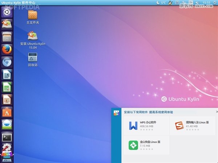The image size is (218, 163).
Task: Close the software recommendation popup
Action: coord(216,112)
